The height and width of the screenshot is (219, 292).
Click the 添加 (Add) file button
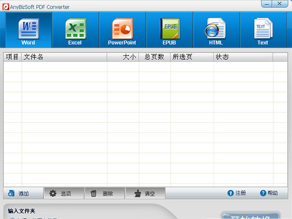click(x=23, y=193)
